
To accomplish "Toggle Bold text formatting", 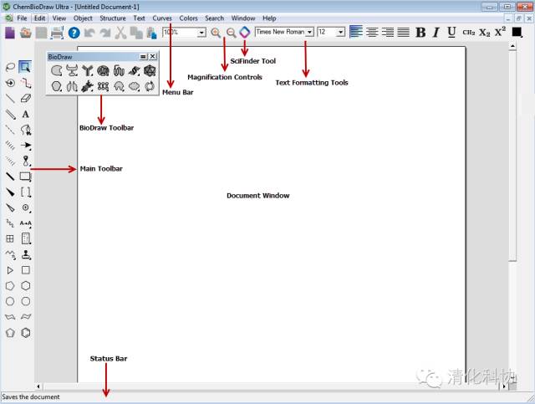I will 420,32.
